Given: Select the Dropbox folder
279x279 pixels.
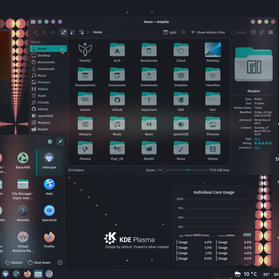Looking at the screenshot, I should tap(181, 77).
